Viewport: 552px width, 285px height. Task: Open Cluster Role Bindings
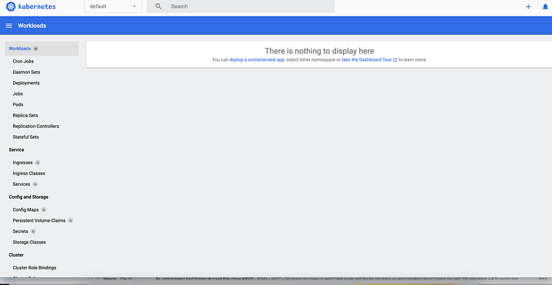34,268
